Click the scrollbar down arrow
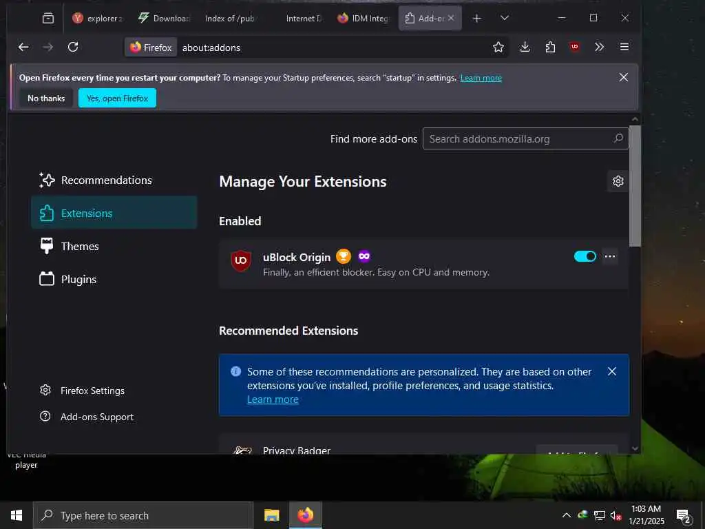This screenshot has height=529, width=705. point(635,448)
